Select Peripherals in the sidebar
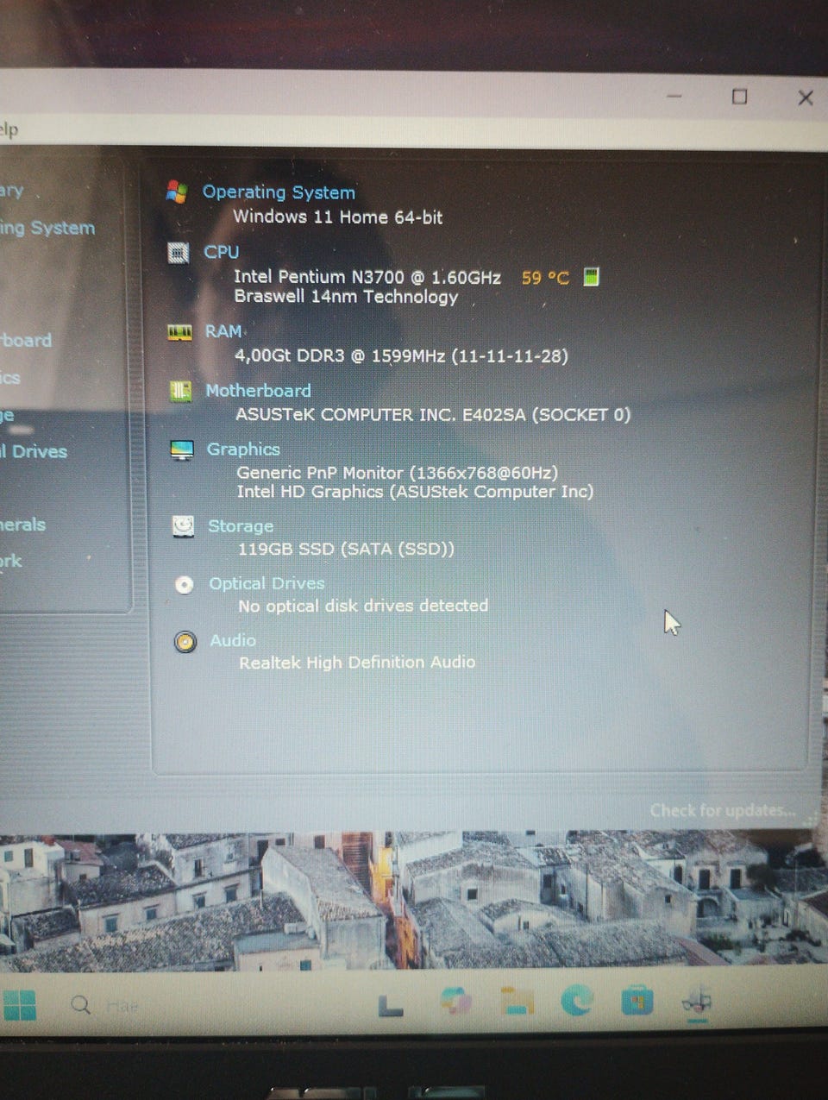This screenshot has width=828, height=1100. click(23, 525)
